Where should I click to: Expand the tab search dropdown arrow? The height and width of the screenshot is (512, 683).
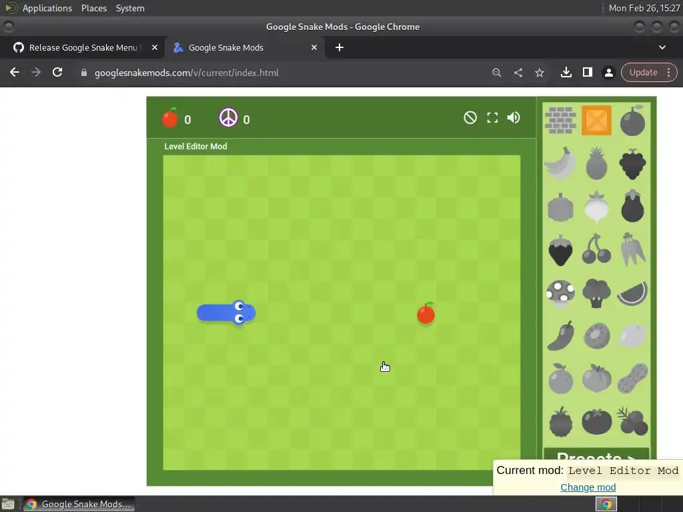point(662,47)
